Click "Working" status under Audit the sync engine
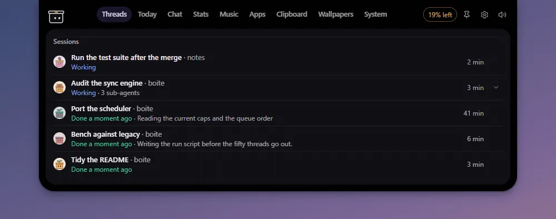This screenshot has width=556, height=219. tap(83, 93)
